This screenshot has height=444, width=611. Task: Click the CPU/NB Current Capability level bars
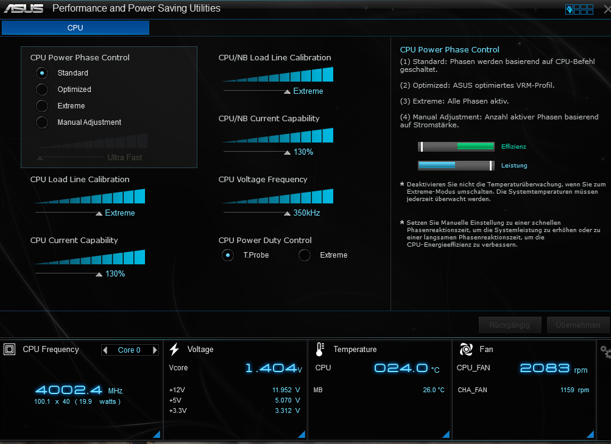tap(278, 135)
